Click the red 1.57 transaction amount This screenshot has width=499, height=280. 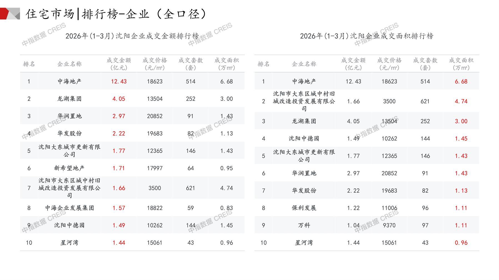119,208
